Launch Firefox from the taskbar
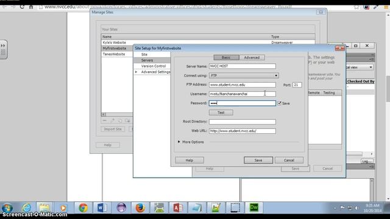The height and width of the screenshot is (219, 390). click(140, 207)
